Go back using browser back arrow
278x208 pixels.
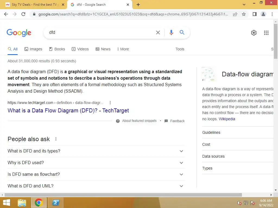(x=6, y=14)
